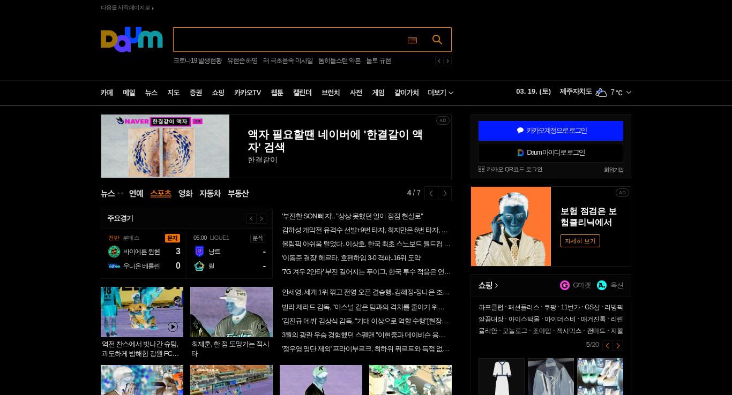
Task: Open the on-screen keyboard icon in search box
Action: point(412,40)
